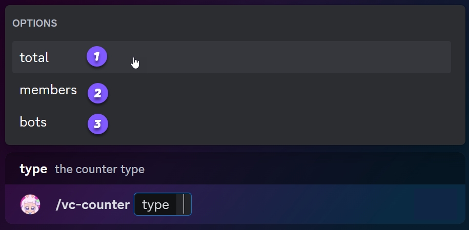Click the purple number 3 badge
This screenshot has width=469, height=230.
click(x=98, y=123)
